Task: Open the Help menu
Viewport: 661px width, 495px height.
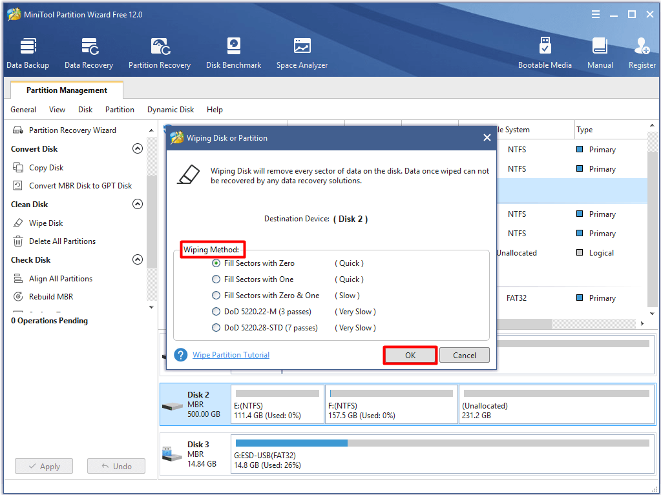Action: point(215,110)
